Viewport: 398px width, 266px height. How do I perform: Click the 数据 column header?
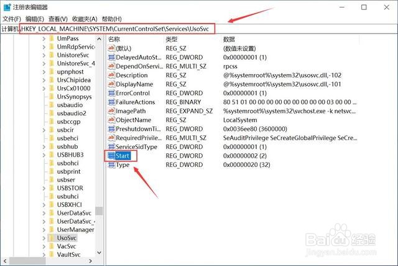pos(229,39)
